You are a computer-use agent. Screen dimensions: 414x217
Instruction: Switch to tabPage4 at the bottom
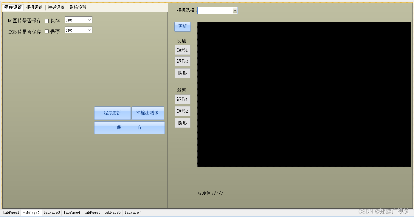tap(72, 213)
